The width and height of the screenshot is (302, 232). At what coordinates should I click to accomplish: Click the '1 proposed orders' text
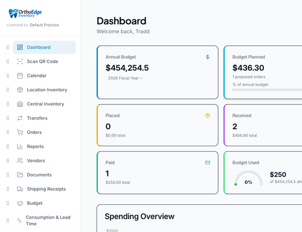pos(249,77)
